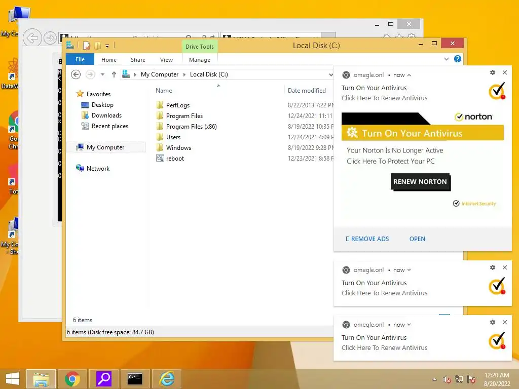519x389 pixels.
Task: Collapse the expanded notification chevron
Action: pyautogui.click(x=409, y=75)
